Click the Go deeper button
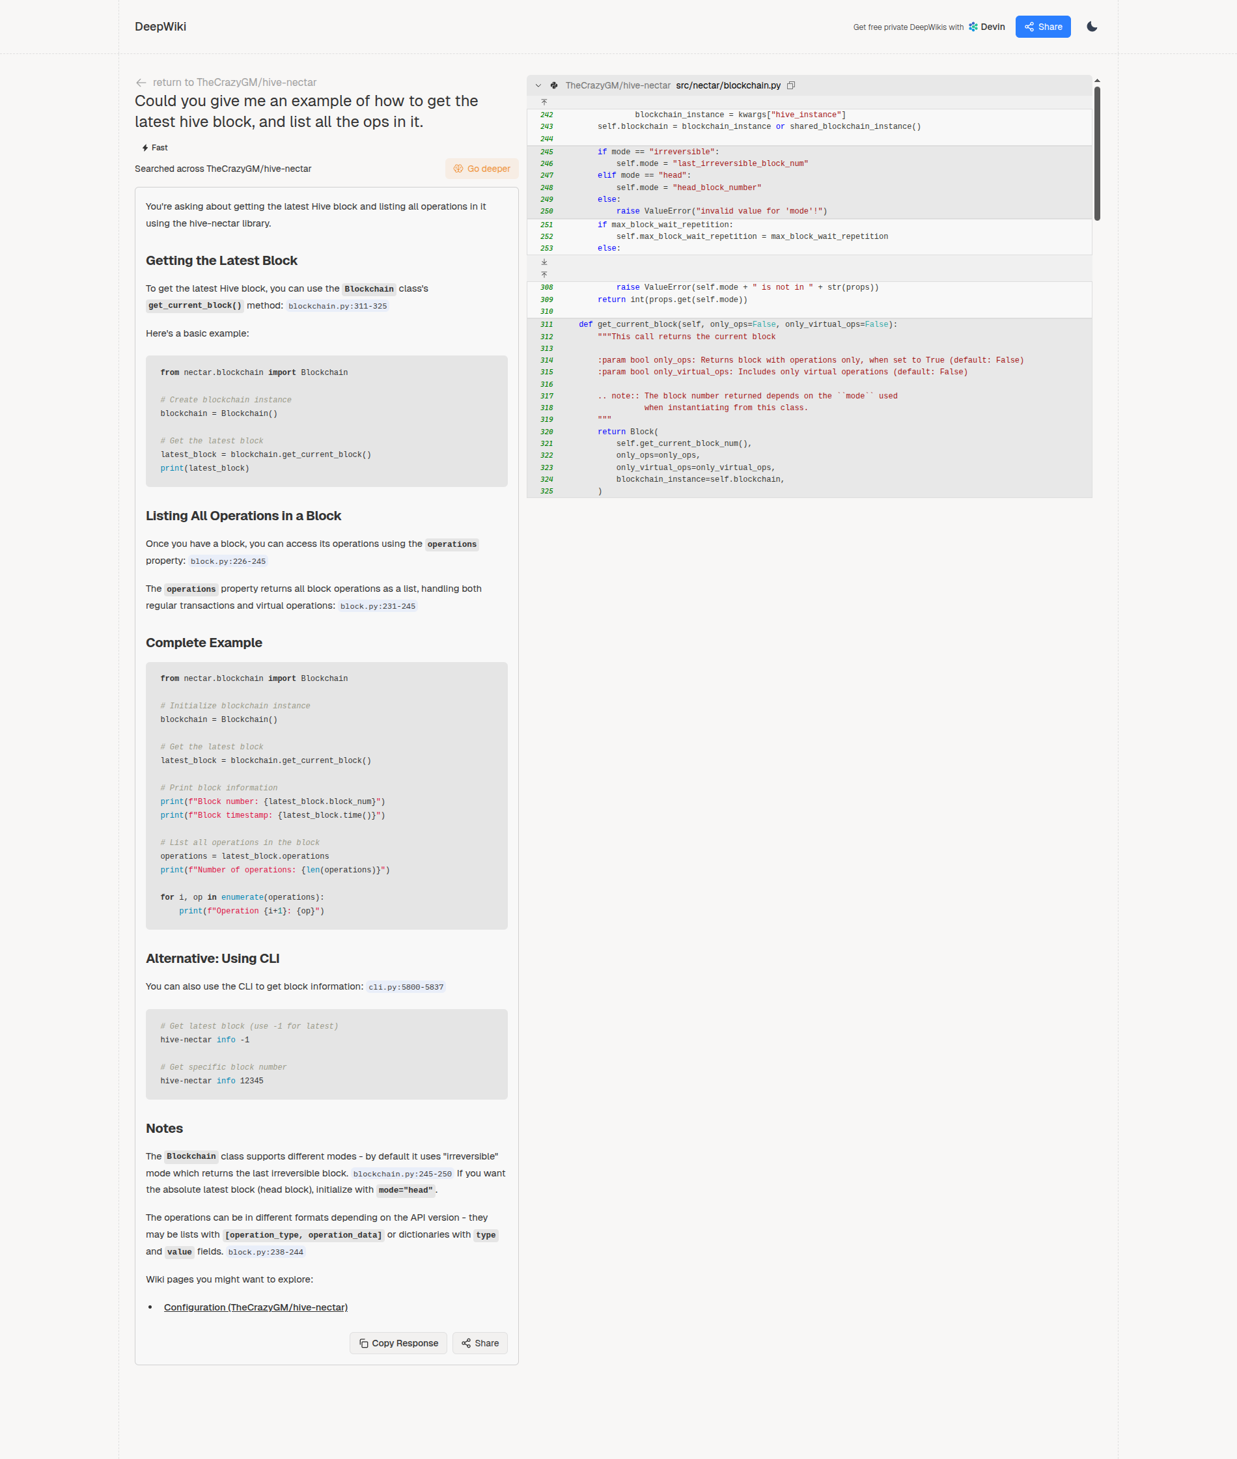Image resolution: width=1237 pixels, height=1459 pixels. pyautogui.click(x=481, y=169)
